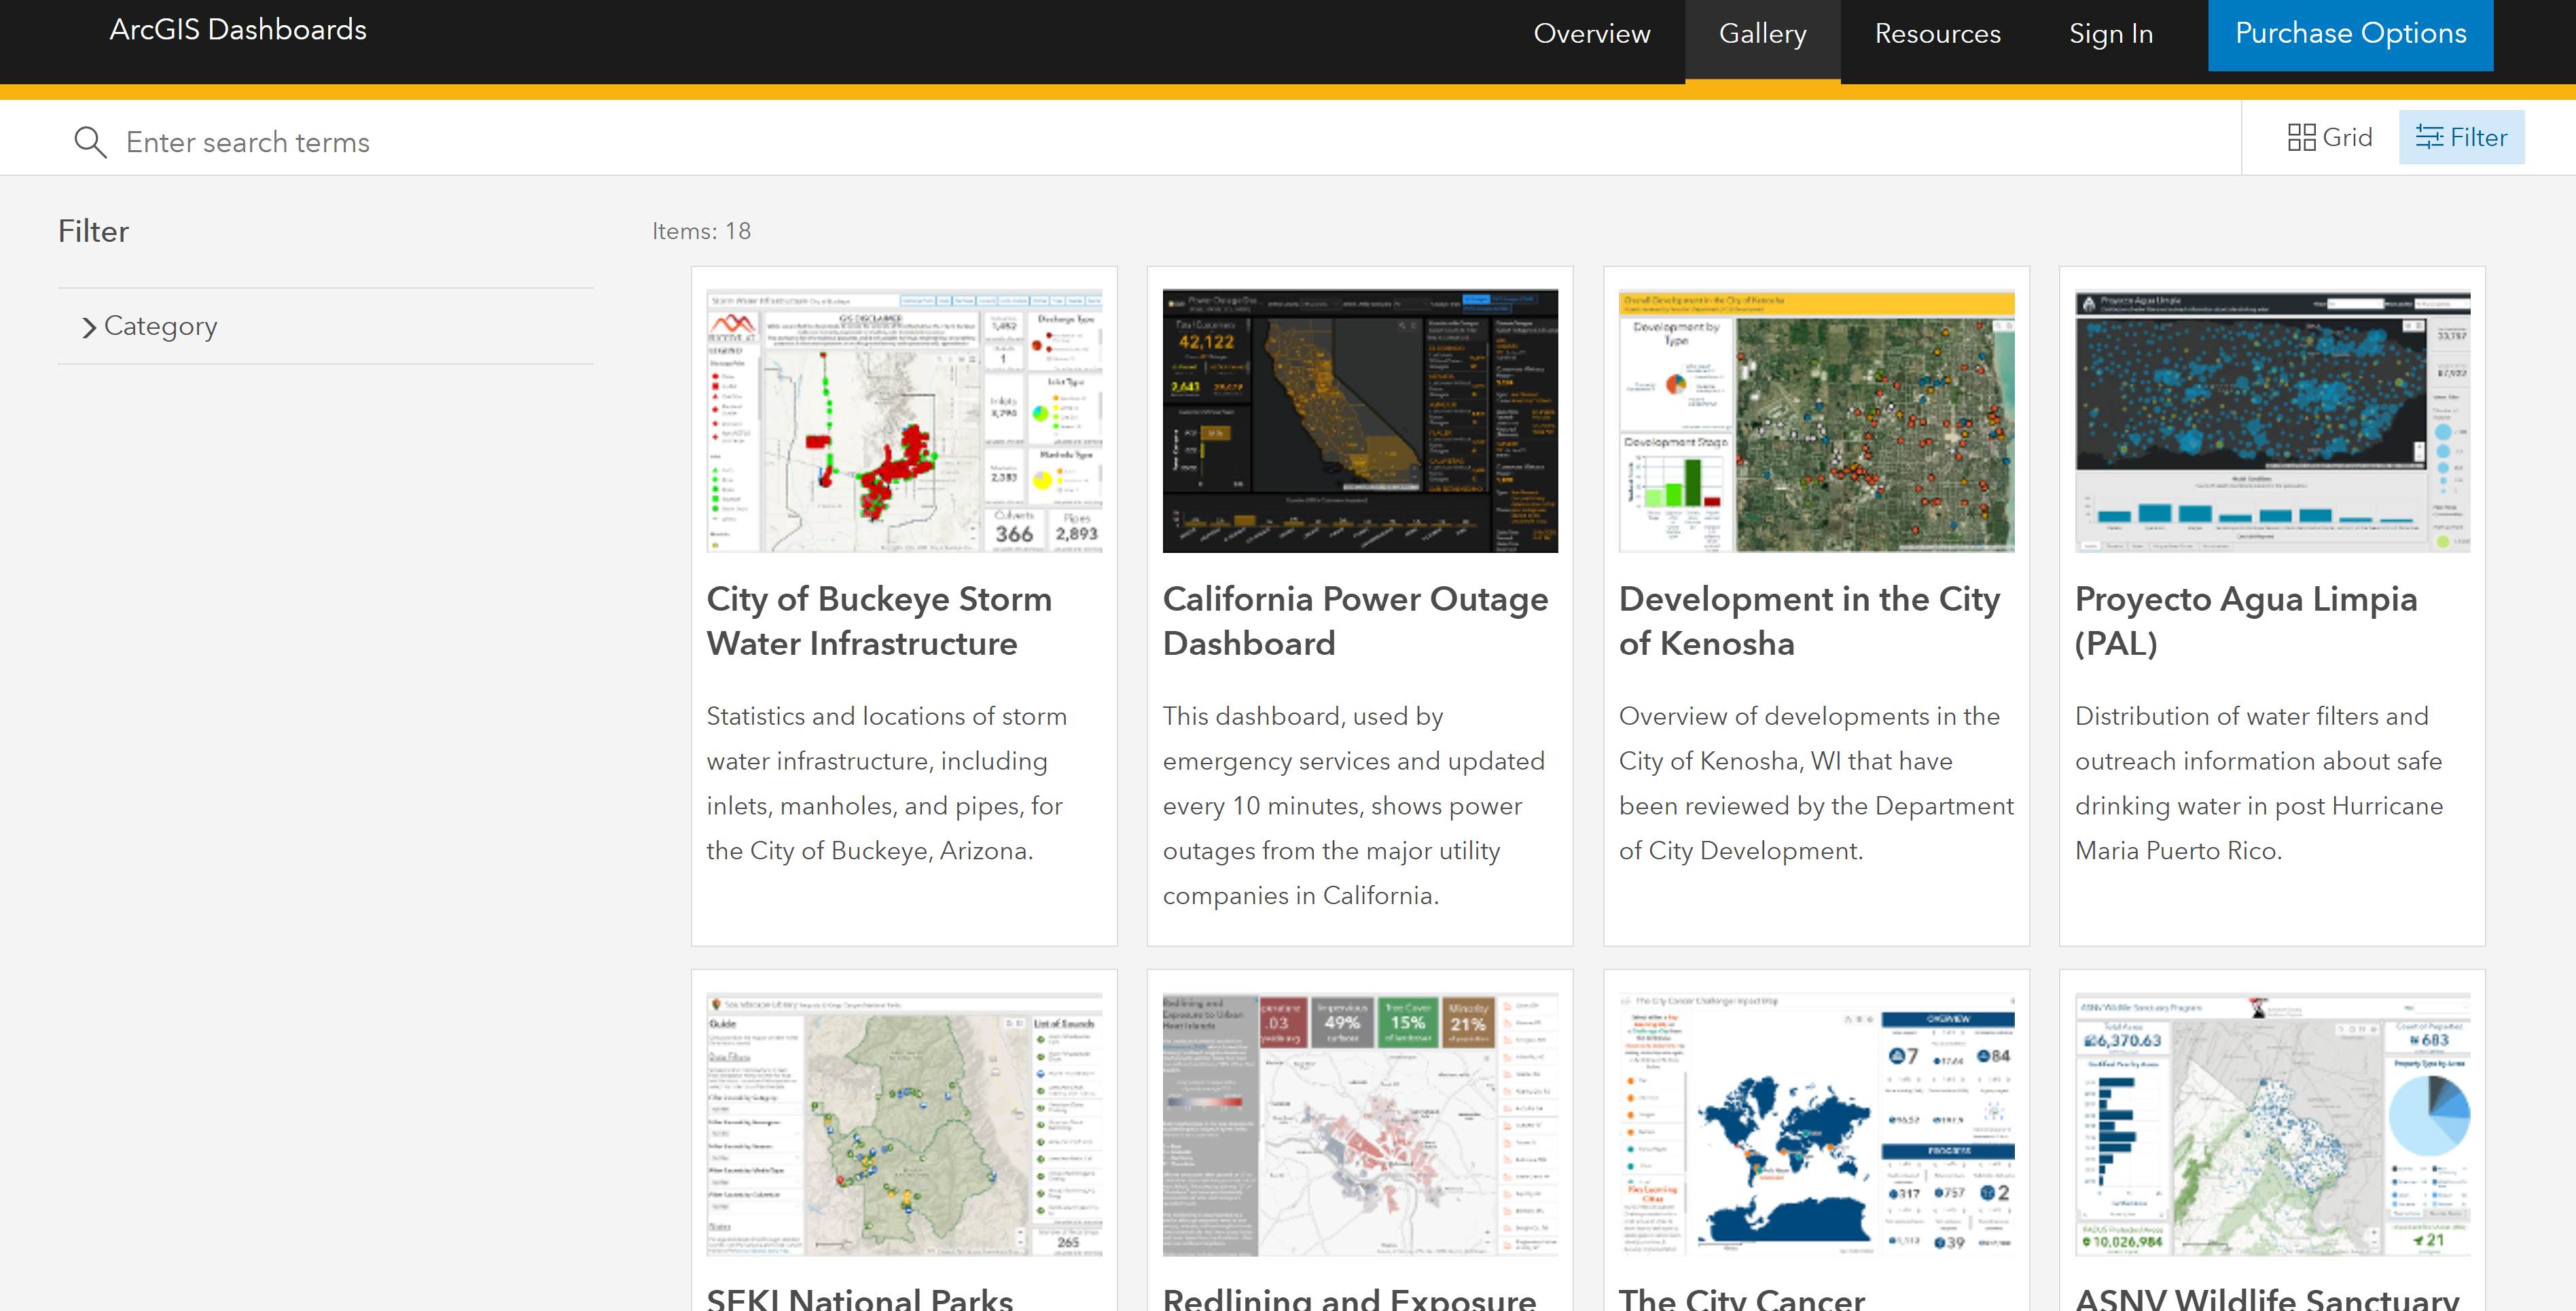Open Development in the City of Kenosha

[1810, 621]
